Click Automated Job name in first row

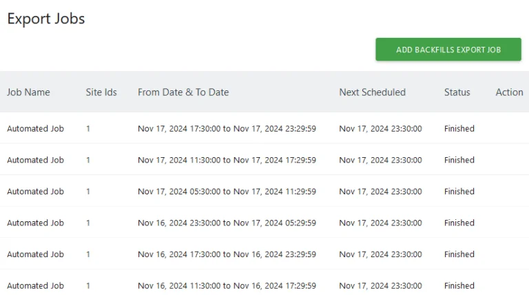point(35,129)
